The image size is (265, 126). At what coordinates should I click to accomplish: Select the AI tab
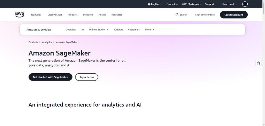pyautogui.click(x=83, y=29)
